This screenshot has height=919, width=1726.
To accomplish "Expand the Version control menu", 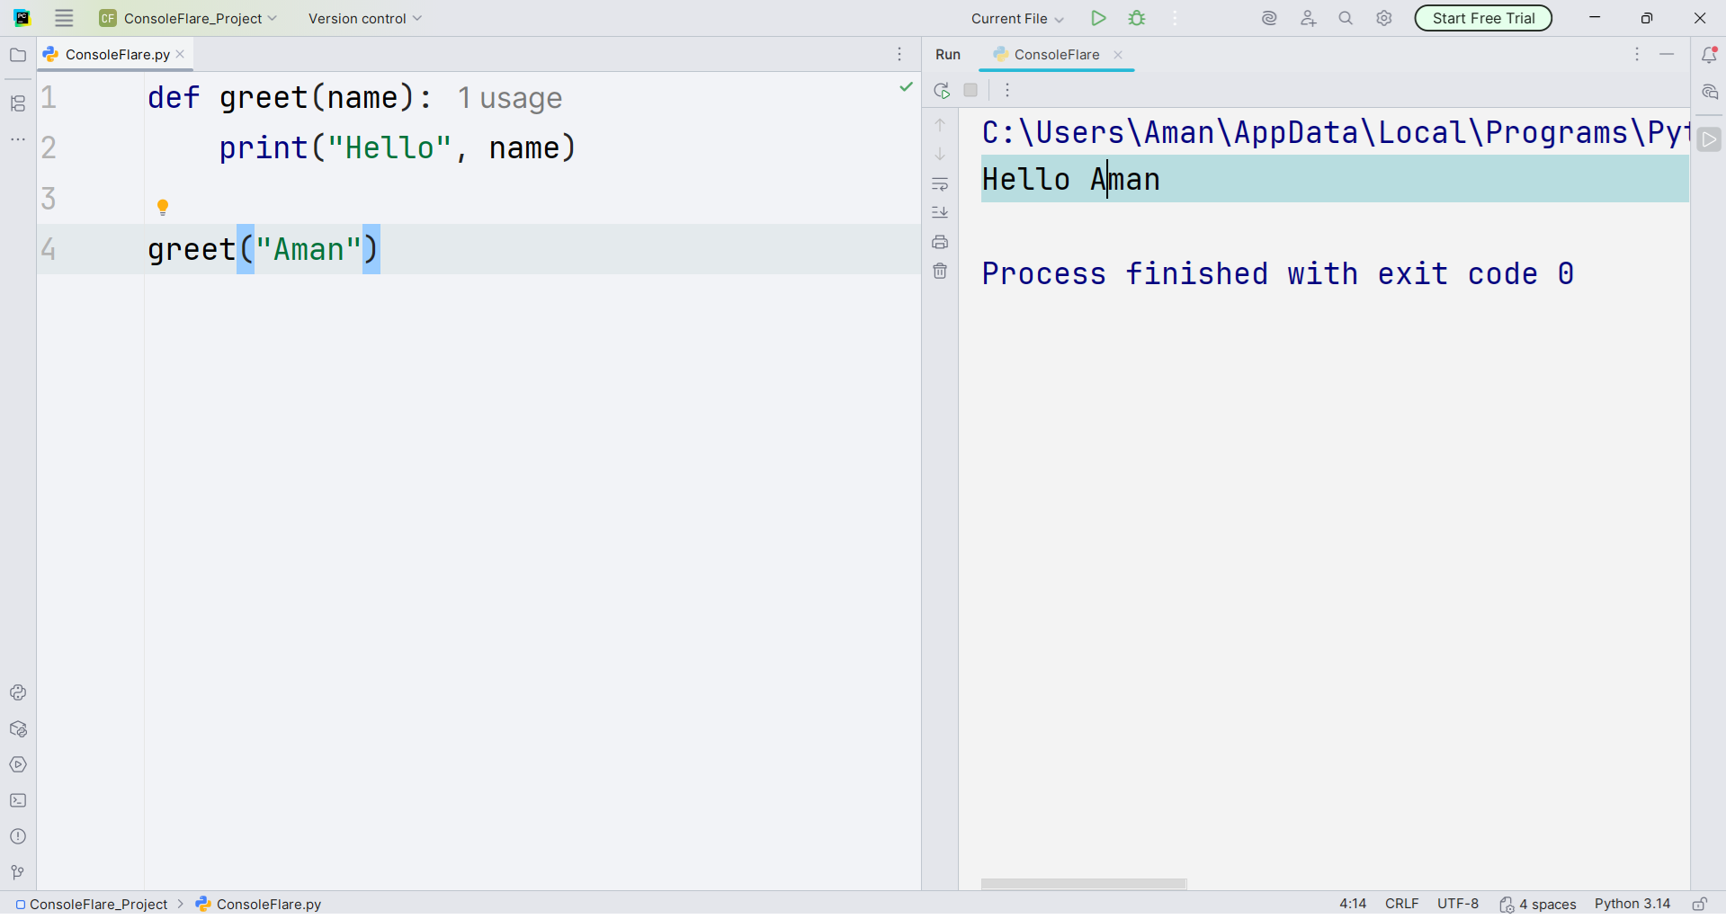I will point(363,18).
